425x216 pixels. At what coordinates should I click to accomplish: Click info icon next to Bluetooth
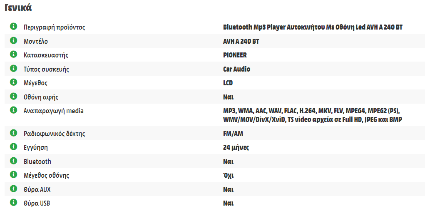13,161
